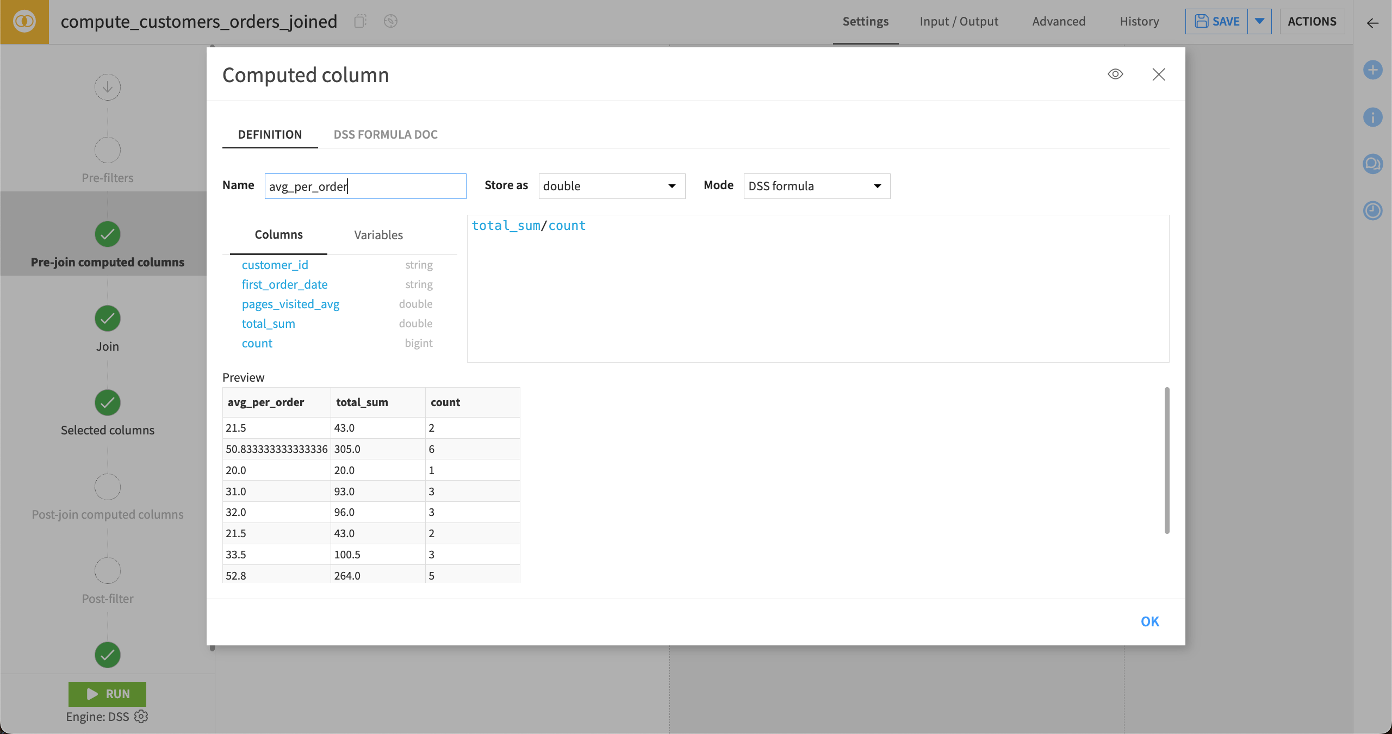This screenshot has width=1392, height=734.
Task: Open the Mode DSS formula dropdown
Action: (x=817, y=186)
